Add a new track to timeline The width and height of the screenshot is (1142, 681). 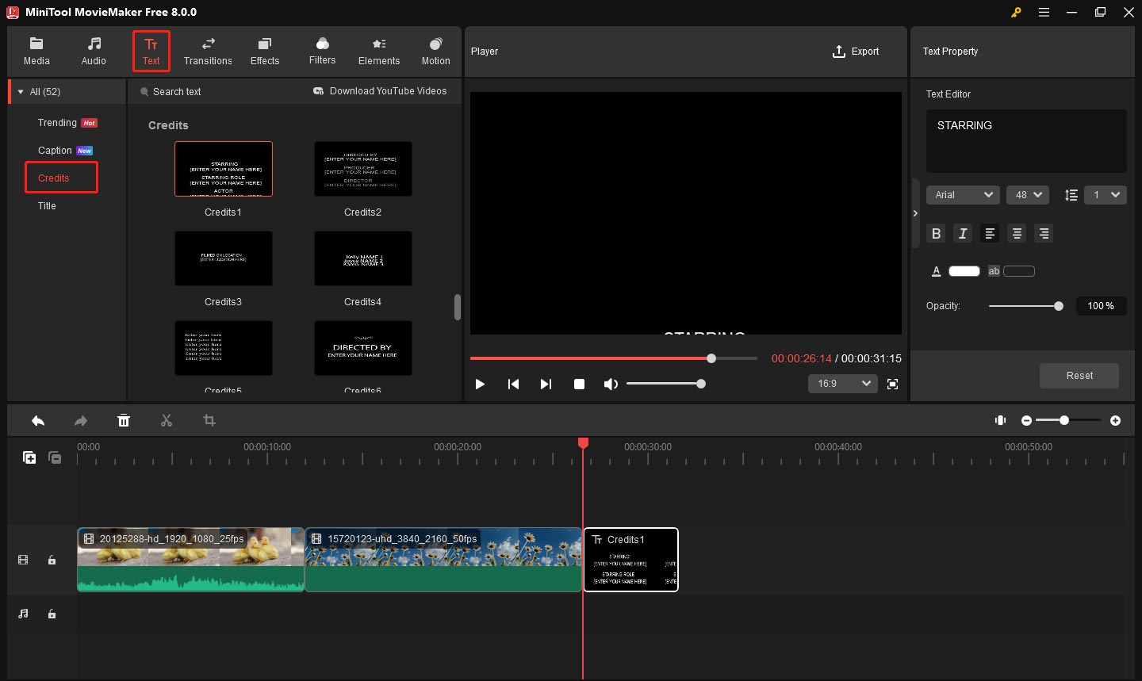click(29, 457)
